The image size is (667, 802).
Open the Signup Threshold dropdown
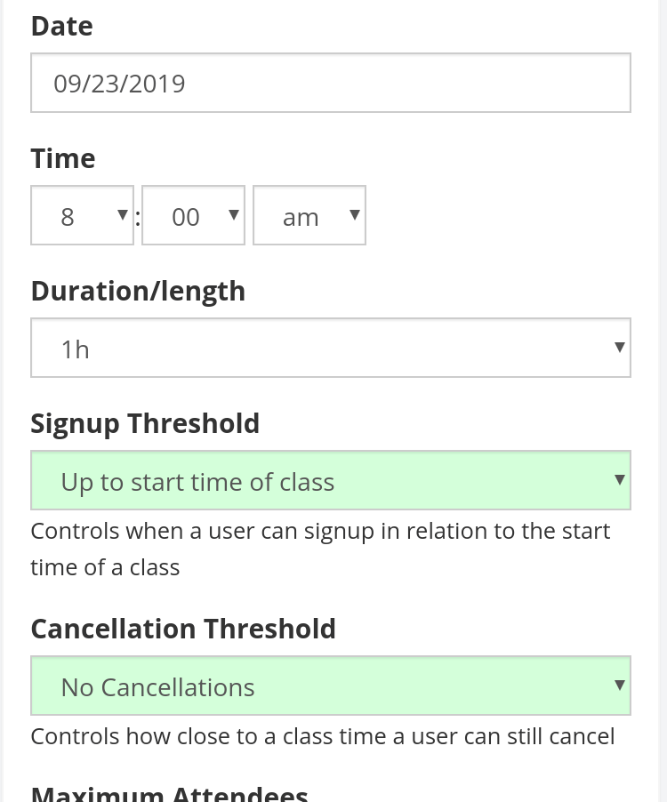[x=330, y=479]
